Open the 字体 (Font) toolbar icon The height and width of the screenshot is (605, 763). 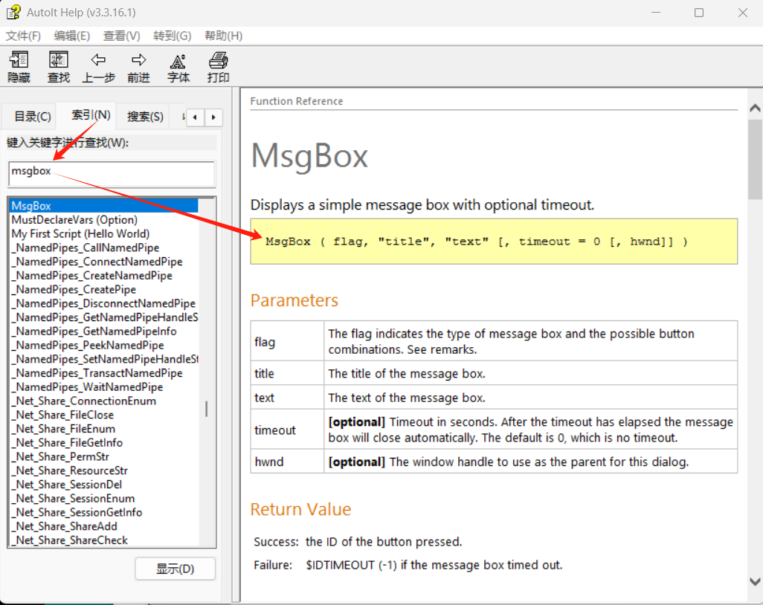pos(178,67)
